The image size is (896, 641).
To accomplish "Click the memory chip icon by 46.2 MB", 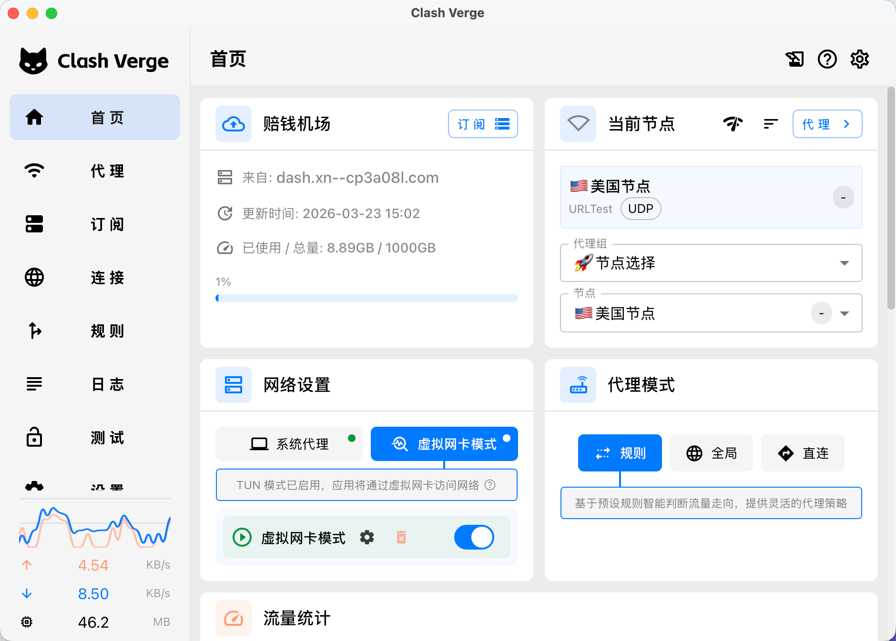I will (x=27, y=622).
